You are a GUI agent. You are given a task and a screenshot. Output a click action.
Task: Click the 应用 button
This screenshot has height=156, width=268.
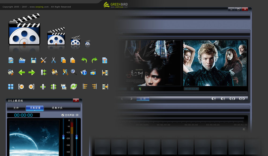pos(143,99)
